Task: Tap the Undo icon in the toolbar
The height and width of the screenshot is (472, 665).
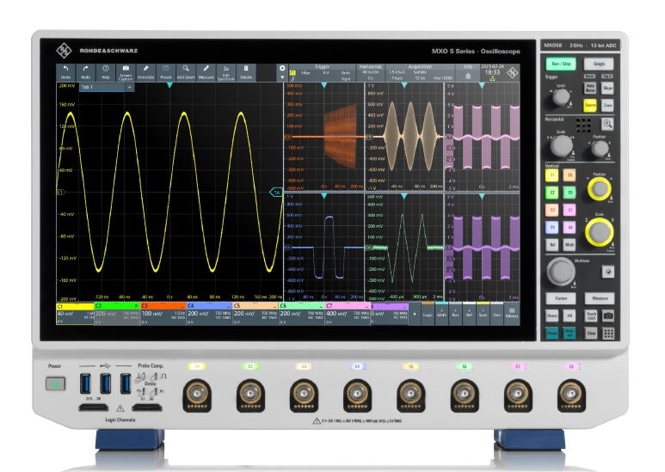Action: click(65, 72)
